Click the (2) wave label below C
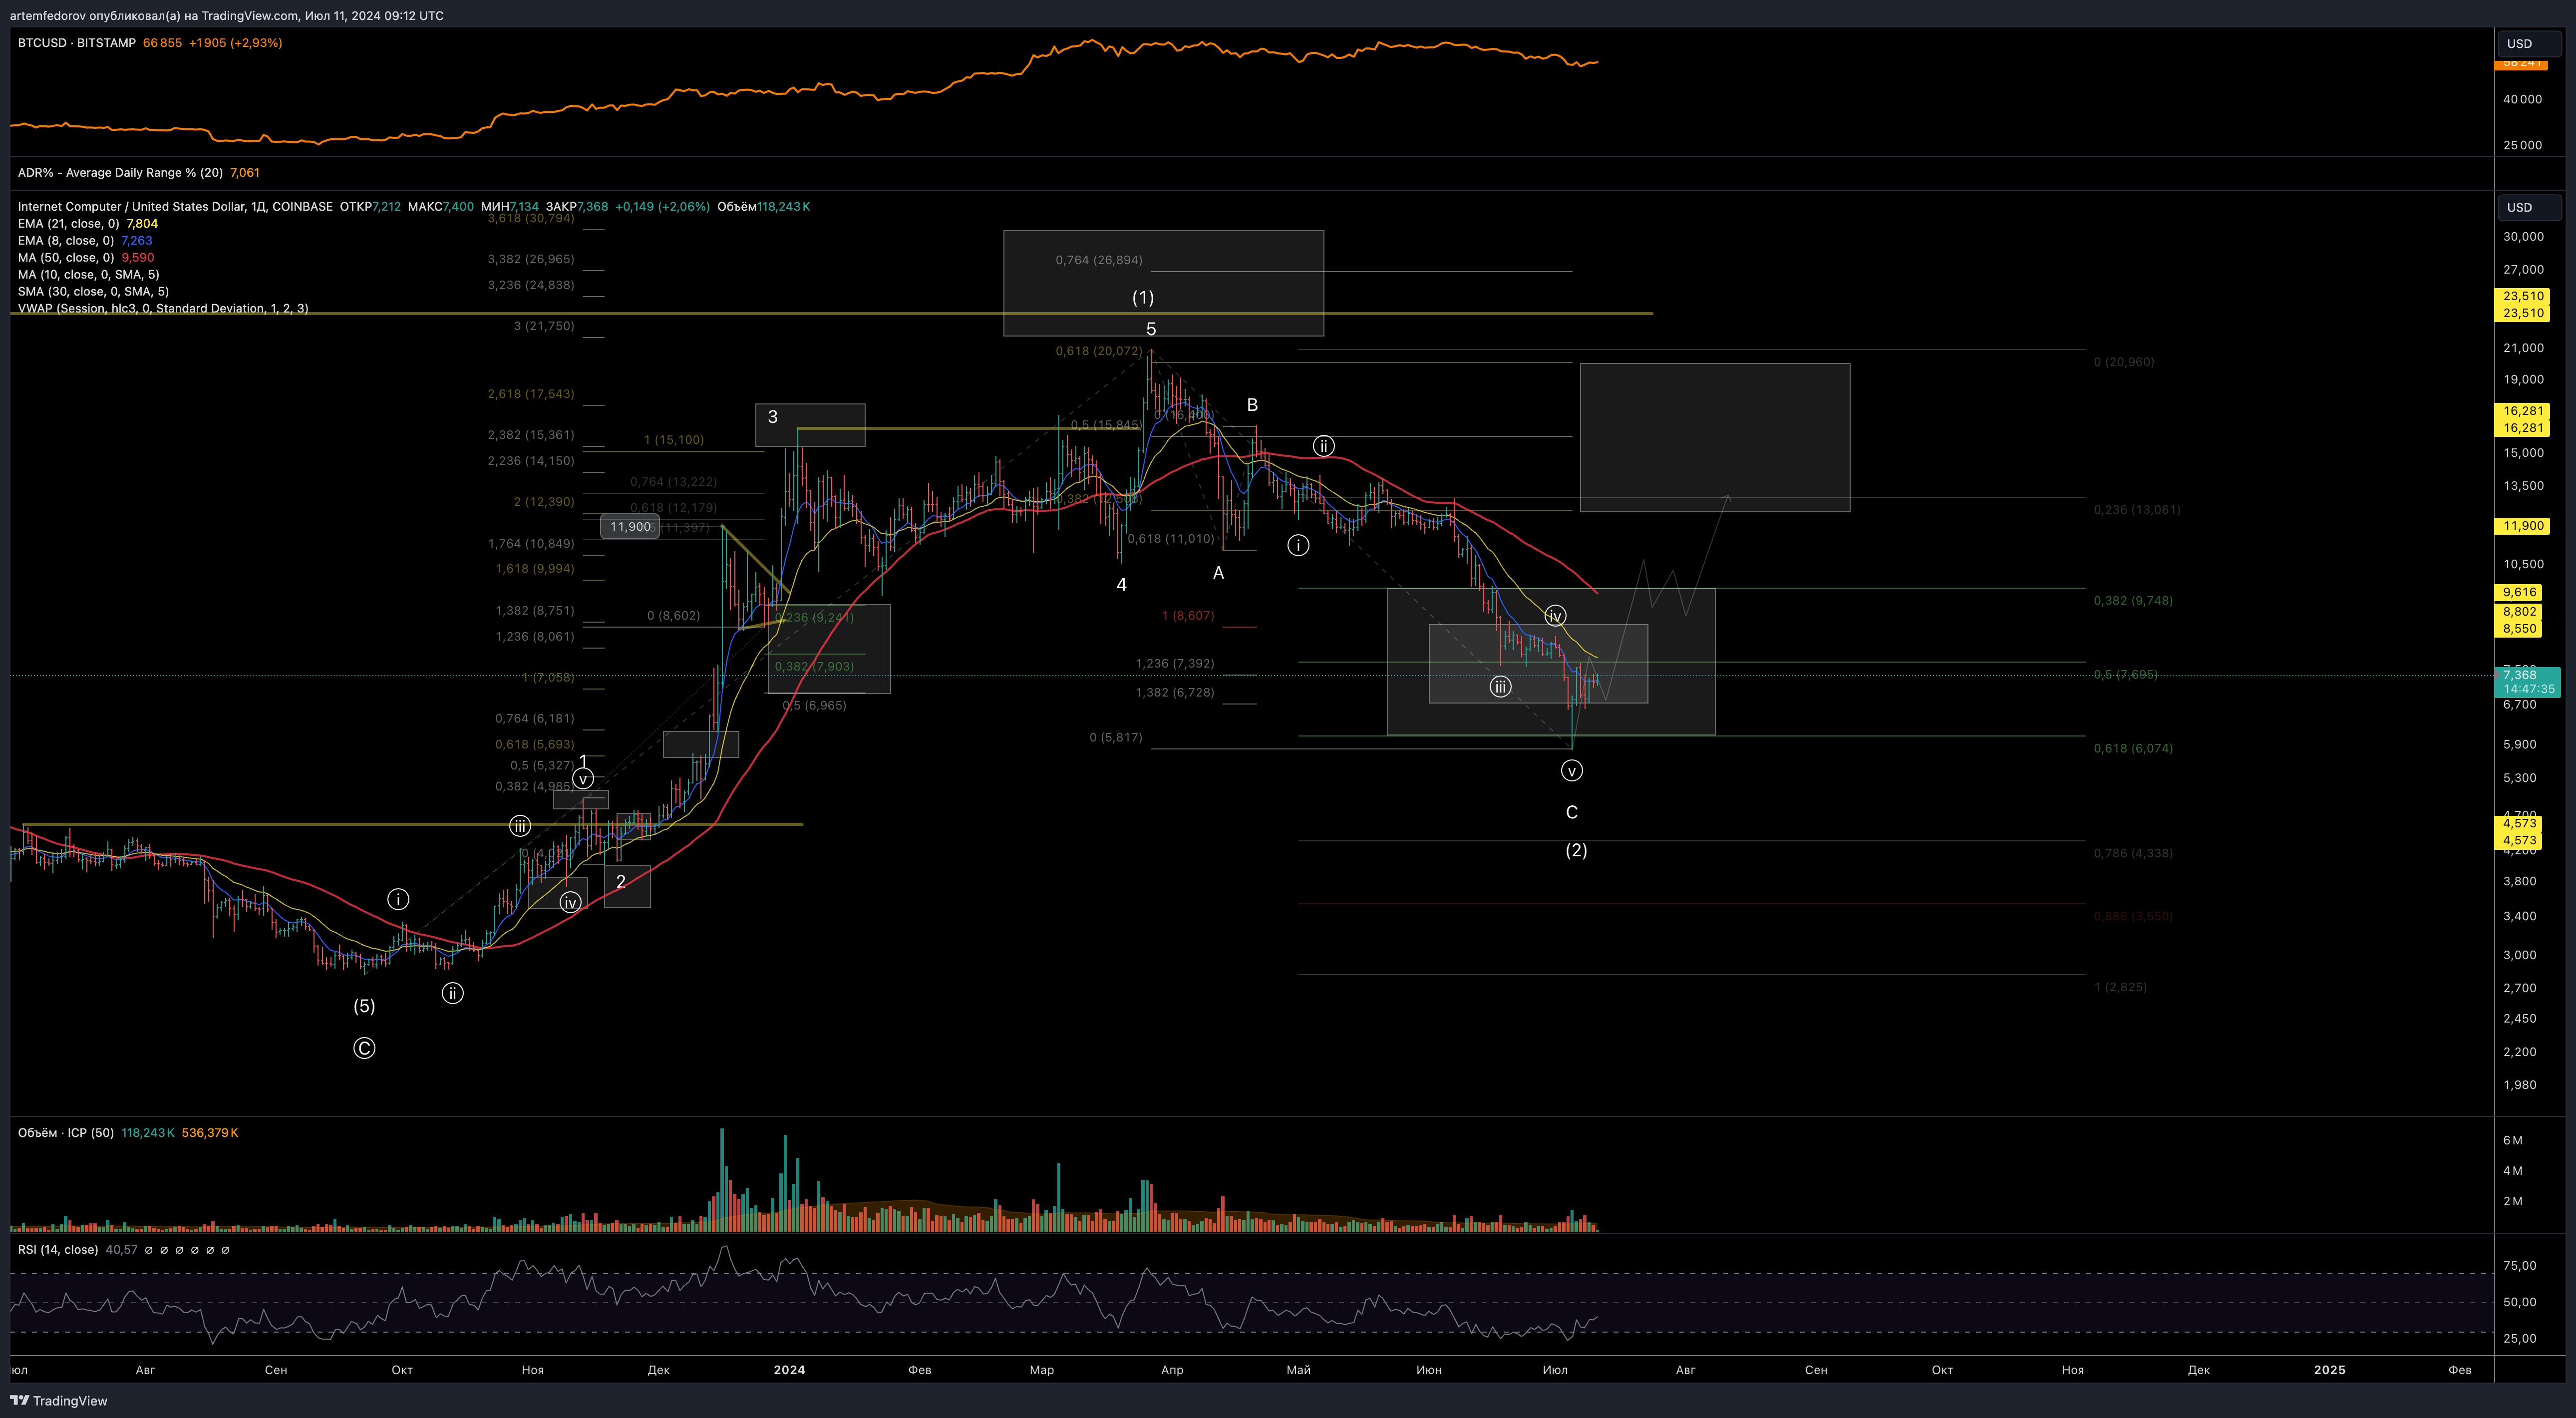Image resolution: width=2576 pixels, height=1418 pixels. pyautogui.click(x=1576, y=850)
